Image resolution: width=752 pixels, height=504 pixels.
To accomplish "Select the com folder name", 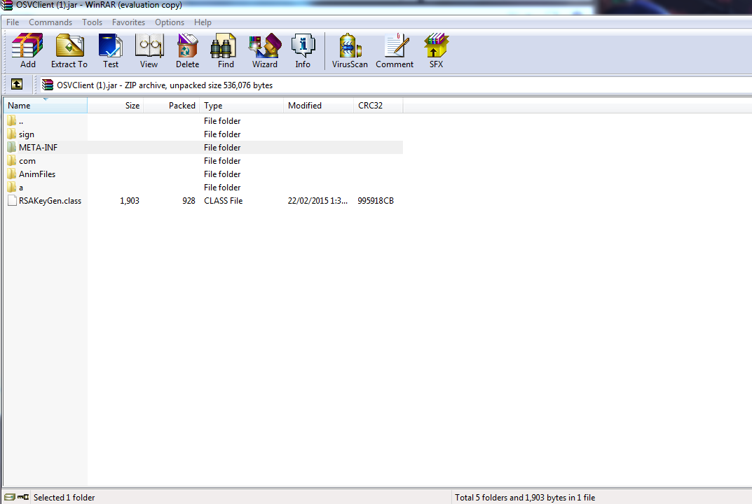I will click(x=27, y=161).
